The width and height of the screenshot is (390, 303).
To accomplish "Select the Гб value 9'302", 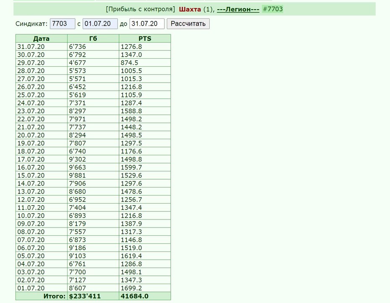I will pos(77,159).
